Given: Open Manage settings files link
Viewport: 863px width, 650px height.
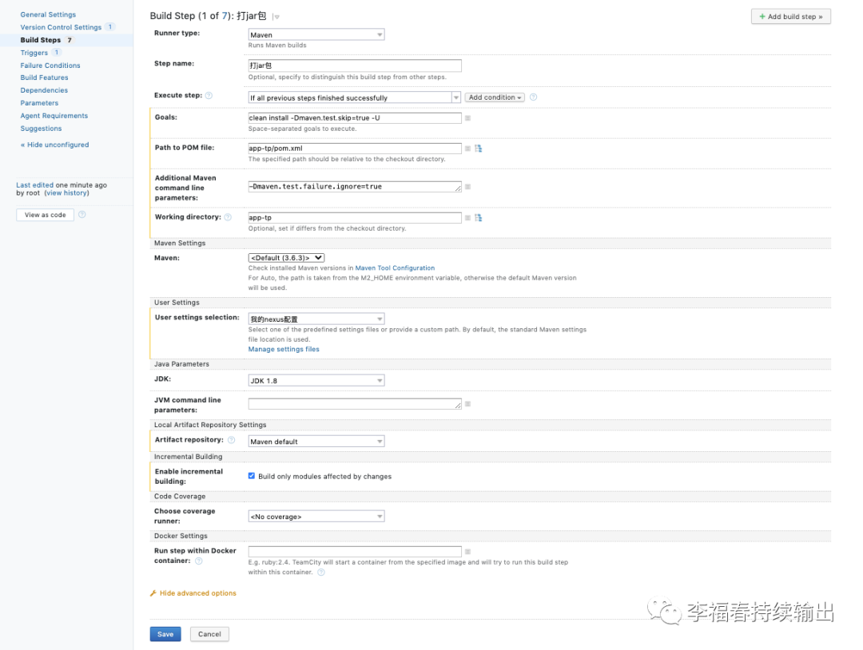Looking at the screenshot, I should click(284, 350).
